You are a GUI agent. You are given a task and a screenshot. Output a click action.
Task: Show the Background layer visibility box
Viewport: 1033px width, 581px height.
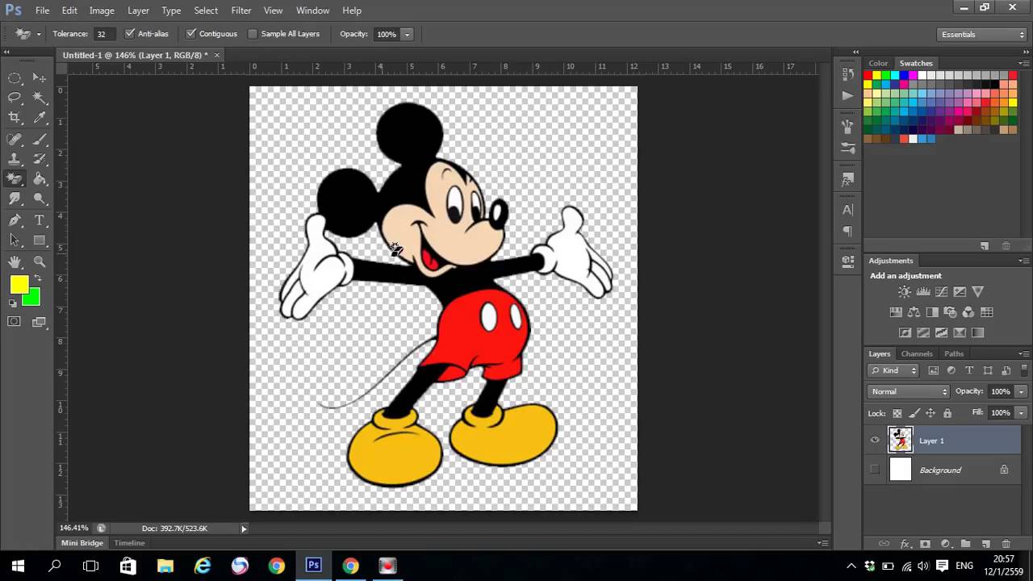pos(875,470)
